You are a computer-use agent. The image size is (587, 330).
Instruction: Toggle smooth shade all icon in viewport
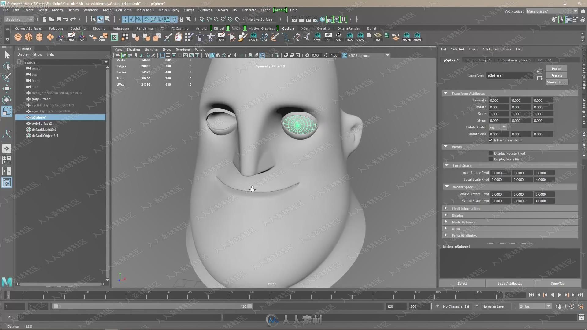[x=212, y=55]
